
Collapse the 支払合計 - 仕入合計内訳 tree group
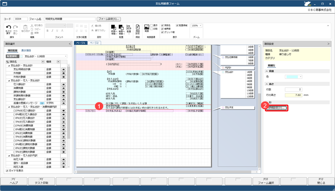9,155
